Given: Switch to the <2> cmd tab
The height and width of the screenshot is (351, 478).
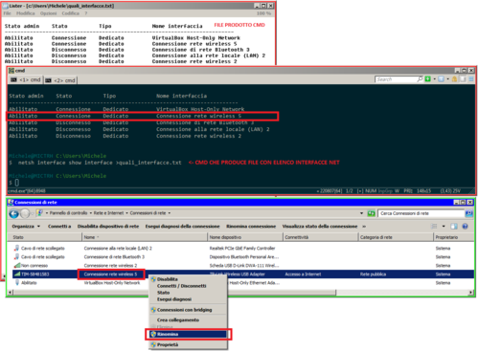Looking at the screenshot, I should tap(60, 80).
